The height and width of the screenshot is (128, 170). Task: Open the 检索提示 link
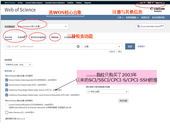tap(141, 46)
